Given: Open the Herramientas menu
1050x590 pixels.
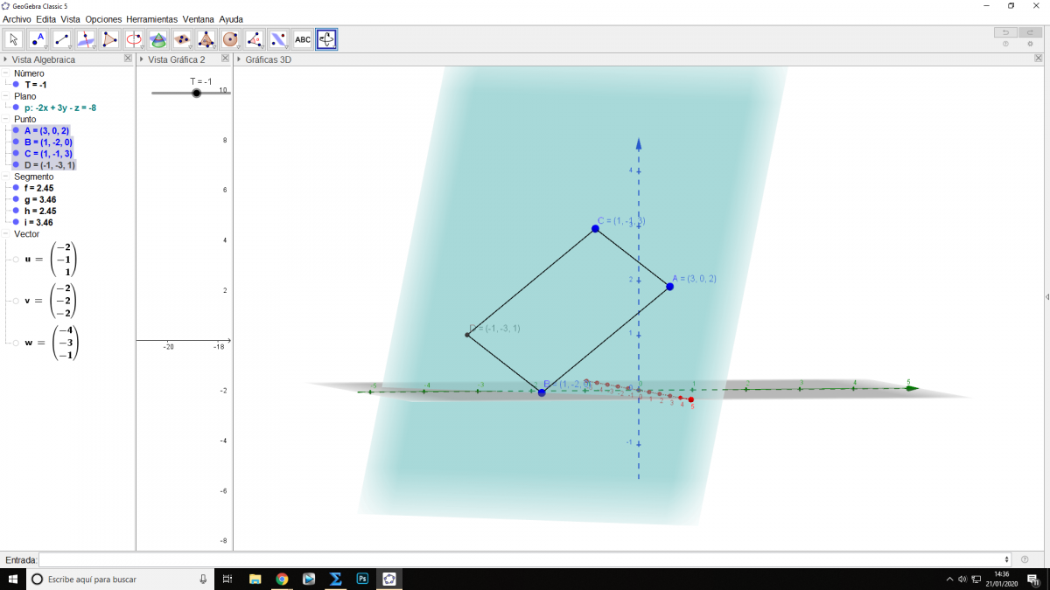Looking at the screenshot, I should click(151, 19).
